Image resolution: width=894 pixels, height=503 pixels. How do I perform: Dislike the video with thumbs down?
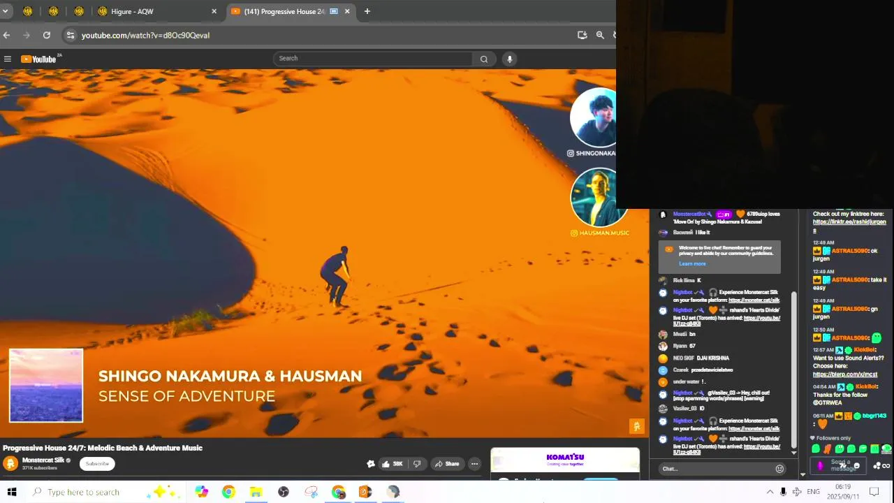[x=417, y=464]
